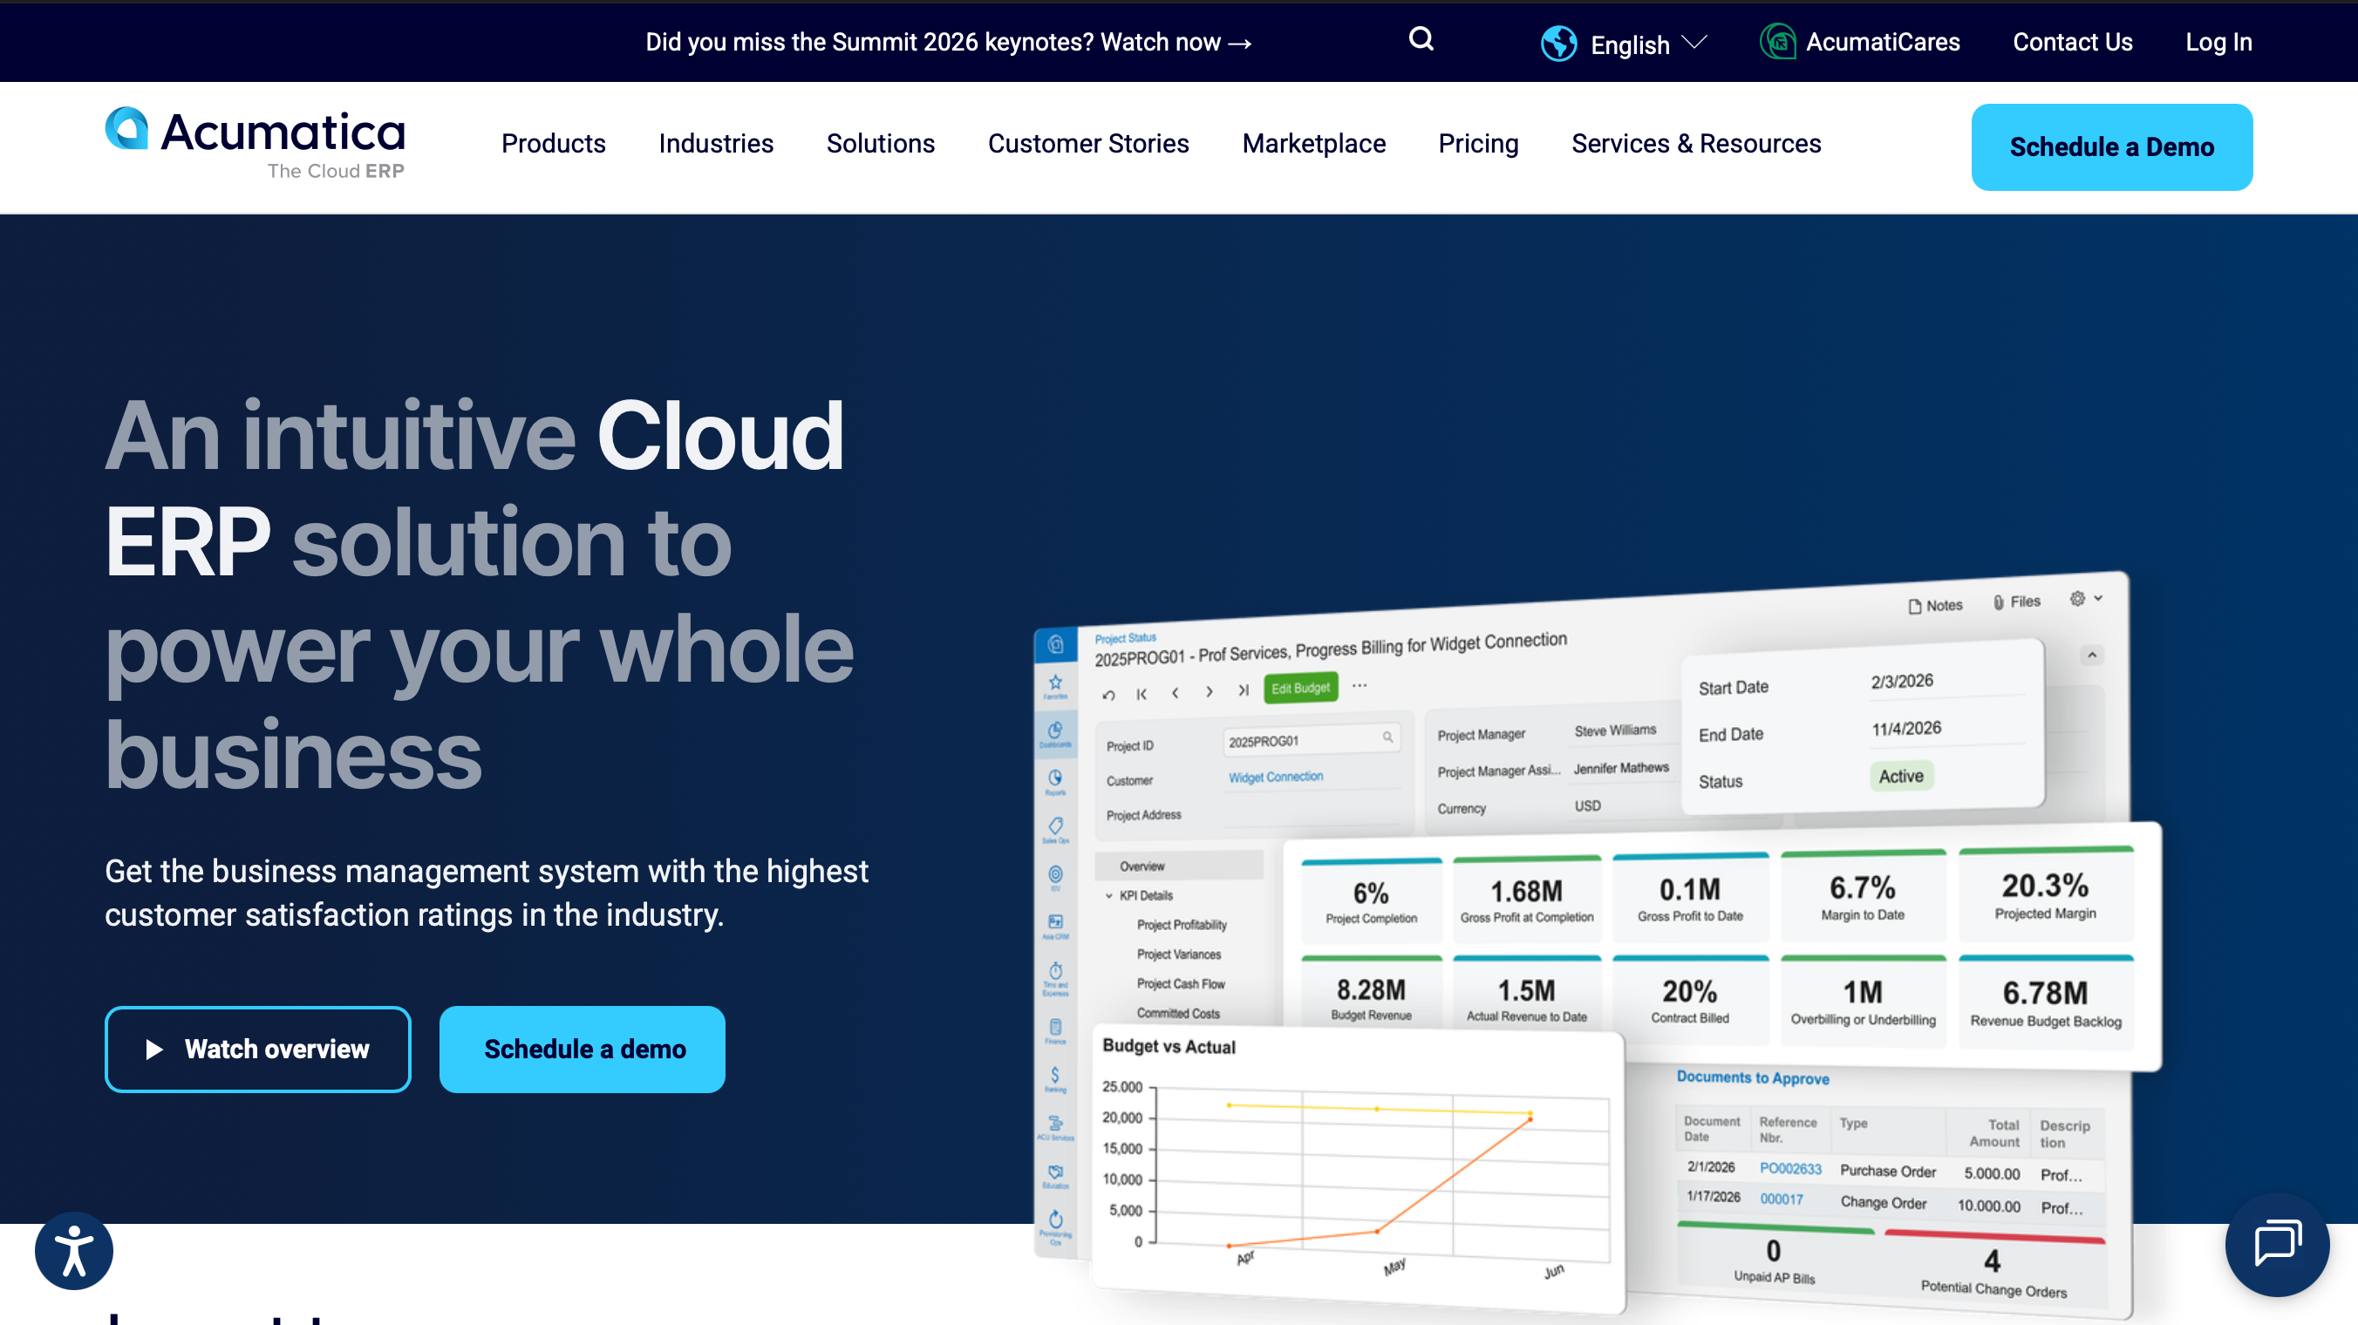Image resolution: width=2358 pixels, height=1325 pixels.
Task: Click the undo arrow in project toolbar
Action: (1108, 695)
